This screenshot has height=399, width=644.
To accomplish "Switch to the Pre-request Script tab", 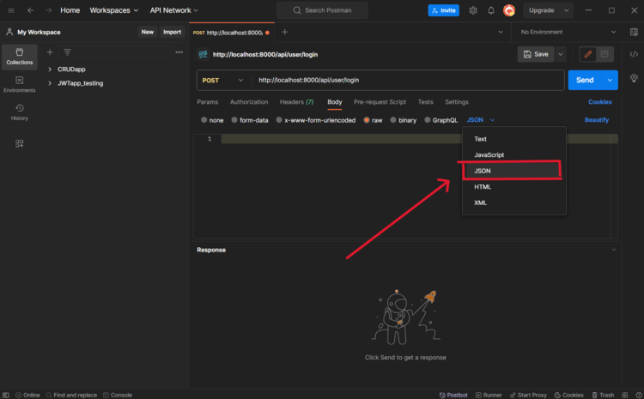I will pyautogui.click(x=380, y=102).
